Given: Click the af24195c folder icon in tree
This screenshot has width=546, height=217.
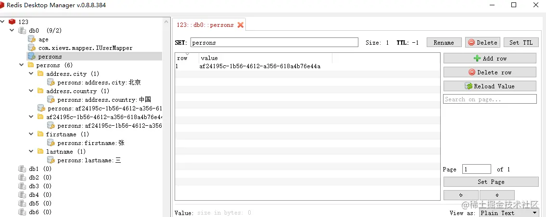Looking at the screenshot, I should (x=40, y=117).
